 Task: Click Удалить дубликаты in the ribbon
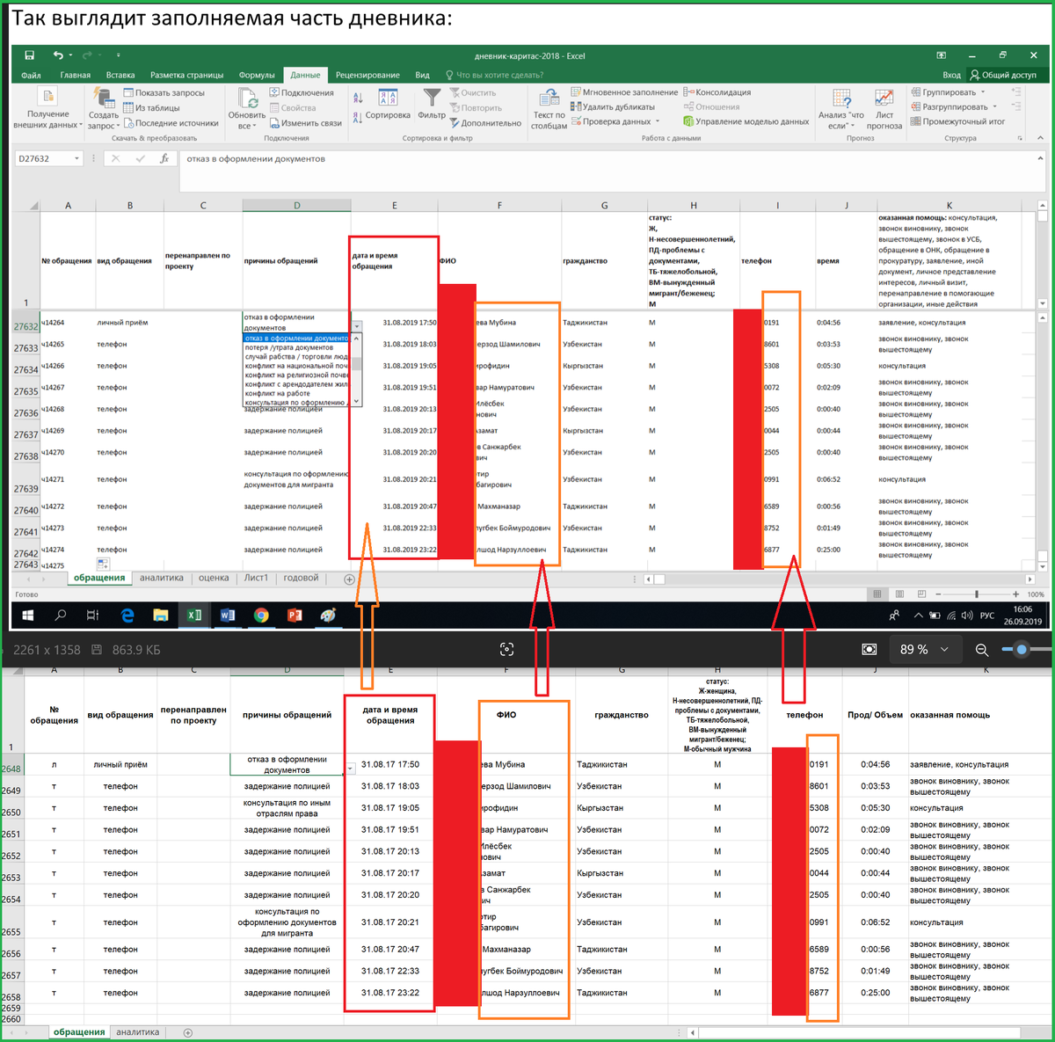(x=613, y=107)
